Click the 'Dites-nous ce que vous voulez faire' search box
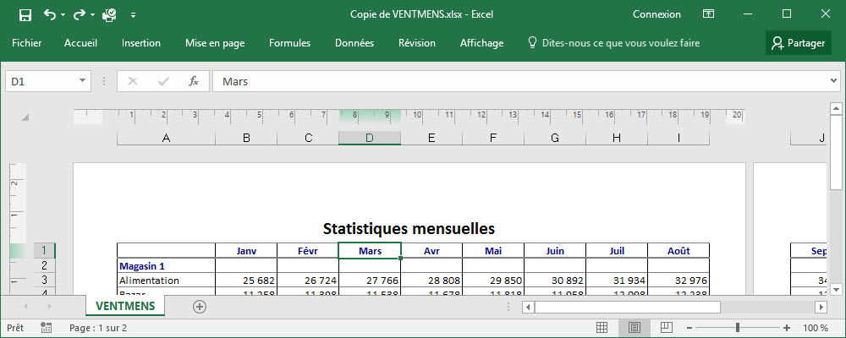The height and width of the screenshot is (338, 846). [620, 43]
